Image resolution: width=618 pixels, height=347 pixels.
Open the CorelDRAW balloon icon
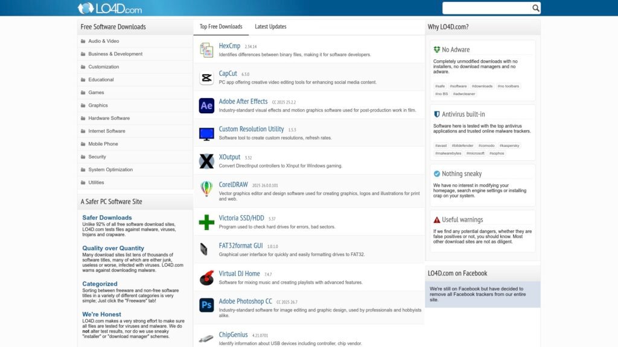[x=206, y=189]
